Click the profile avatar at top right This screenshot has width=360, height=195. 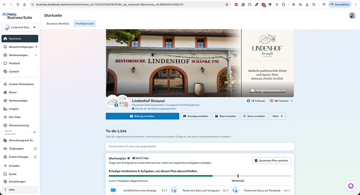coord(352,15)
